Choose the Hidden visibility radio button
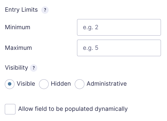 (x=44, y=84)
